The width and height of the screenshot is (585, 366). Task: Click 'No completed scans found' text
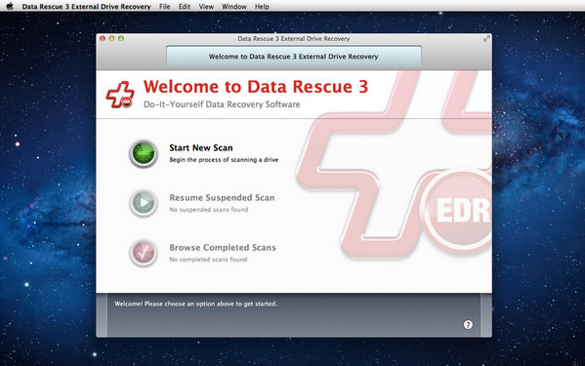[208, 260]
